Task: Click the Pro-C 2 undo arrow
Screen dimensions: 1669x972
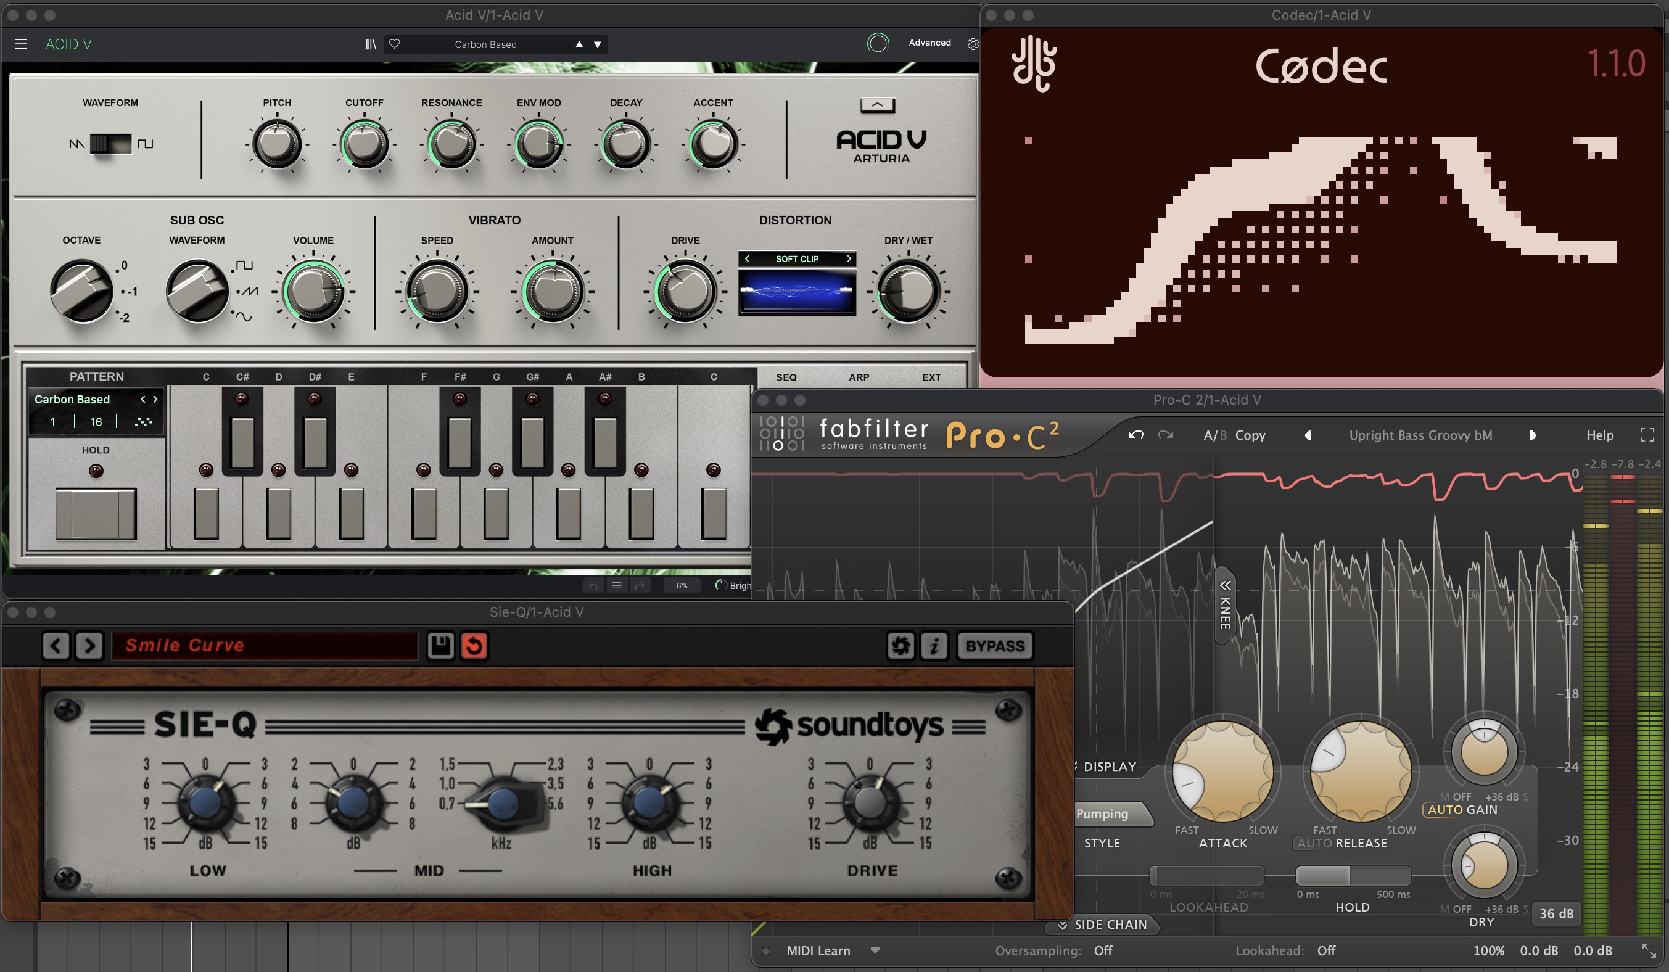Action: 1136,435
